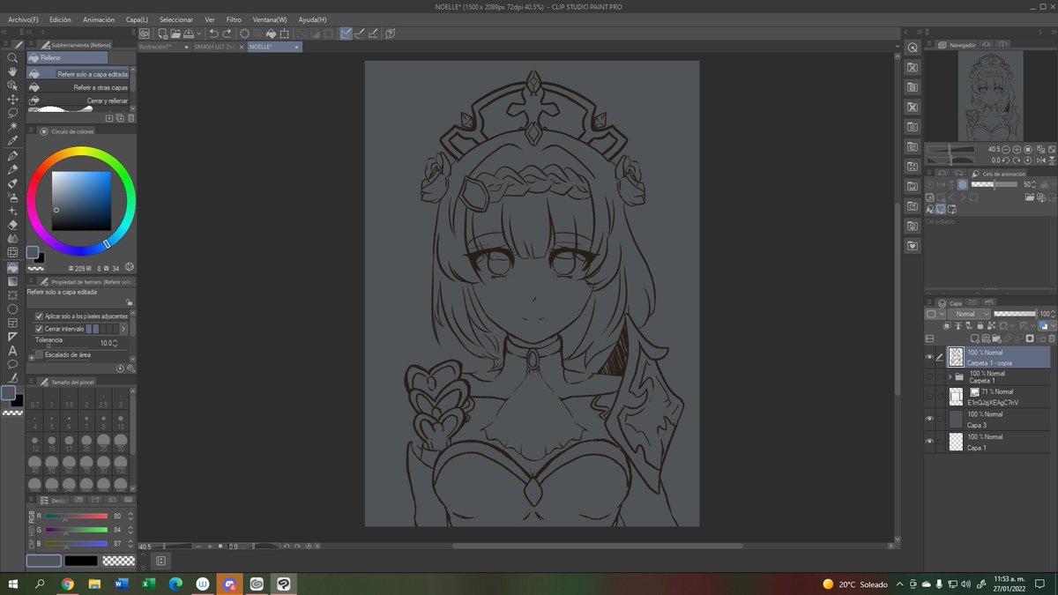Image resolution: width=1058 pixels, height=595 pixels.
Task: Toggle lock checkbox beside Capa 3 layer
Action: 941,419
